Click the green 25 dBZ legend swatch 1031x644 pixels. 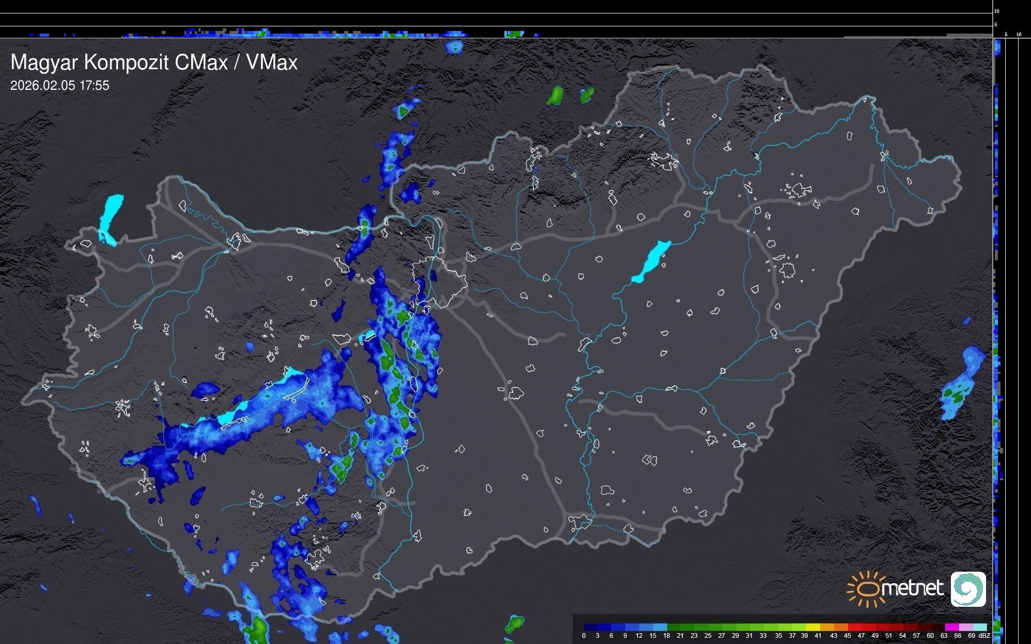715,627
